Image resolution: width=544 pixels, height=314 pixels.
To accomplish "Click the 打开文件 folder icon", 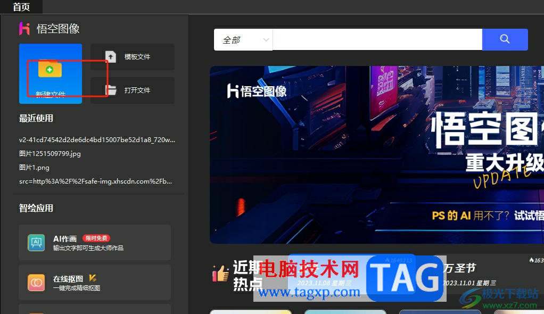I will (x=111, y=90).
